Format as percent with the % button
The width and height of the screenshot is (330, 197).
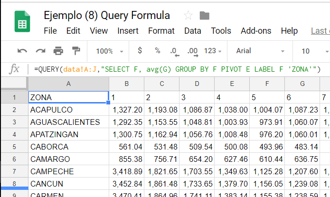tap(158, 50)
